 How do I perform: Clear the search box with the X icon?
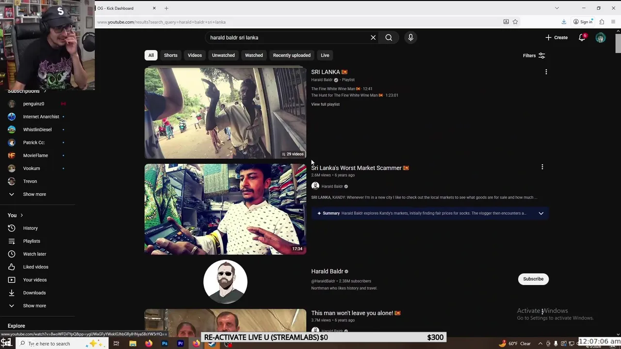click(x=373, y=37)
